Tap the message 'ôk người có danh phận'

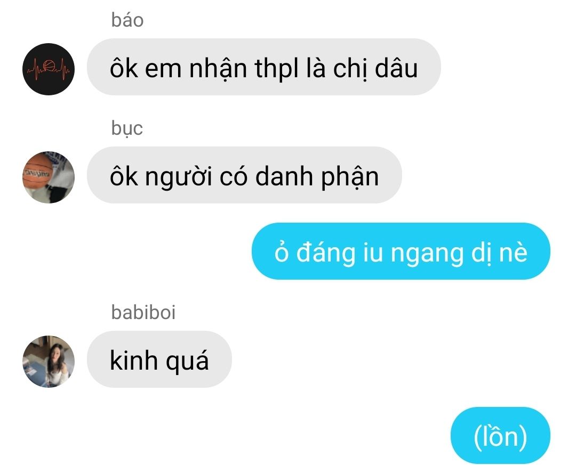[244, 175]
